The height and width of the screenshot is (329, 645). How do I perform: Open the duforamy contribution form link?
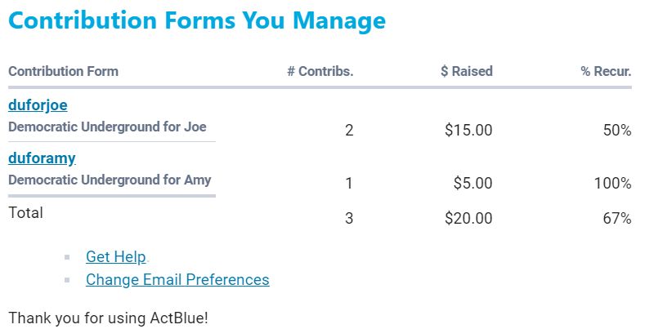(x=42, y=158)
